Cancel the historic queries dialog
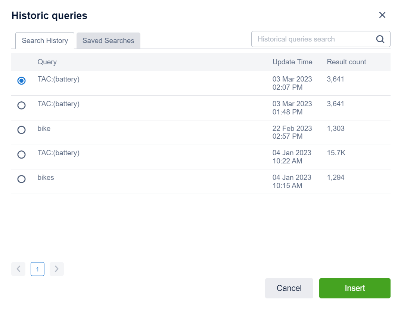The height and width of the screenshot is (310, 401). (x=289, y=288)
